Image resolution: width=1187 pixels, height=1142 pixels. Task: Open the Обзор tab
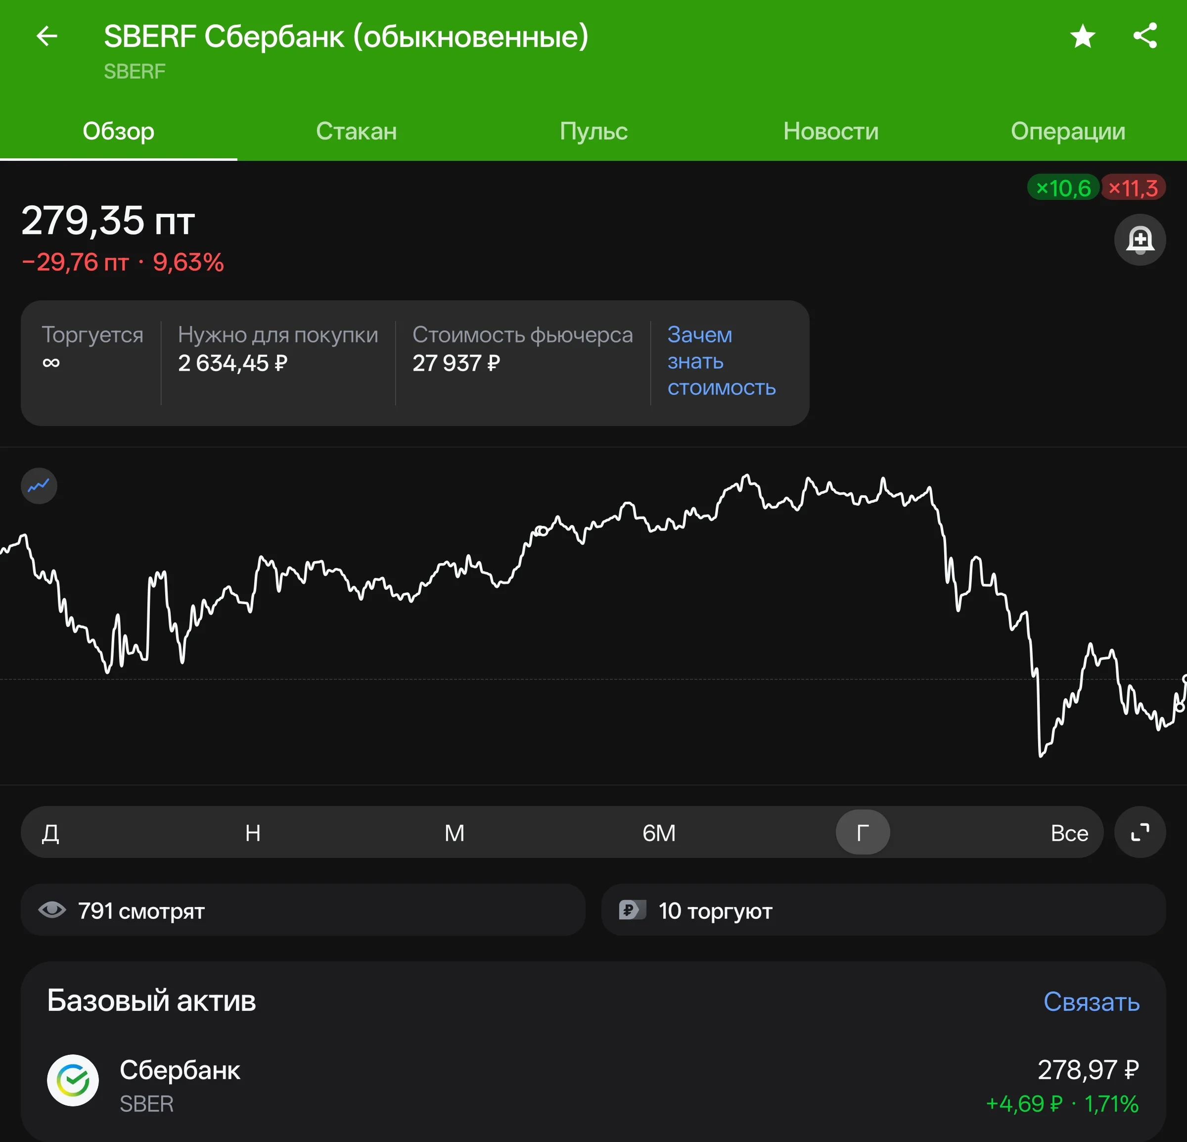pos(119,131)
